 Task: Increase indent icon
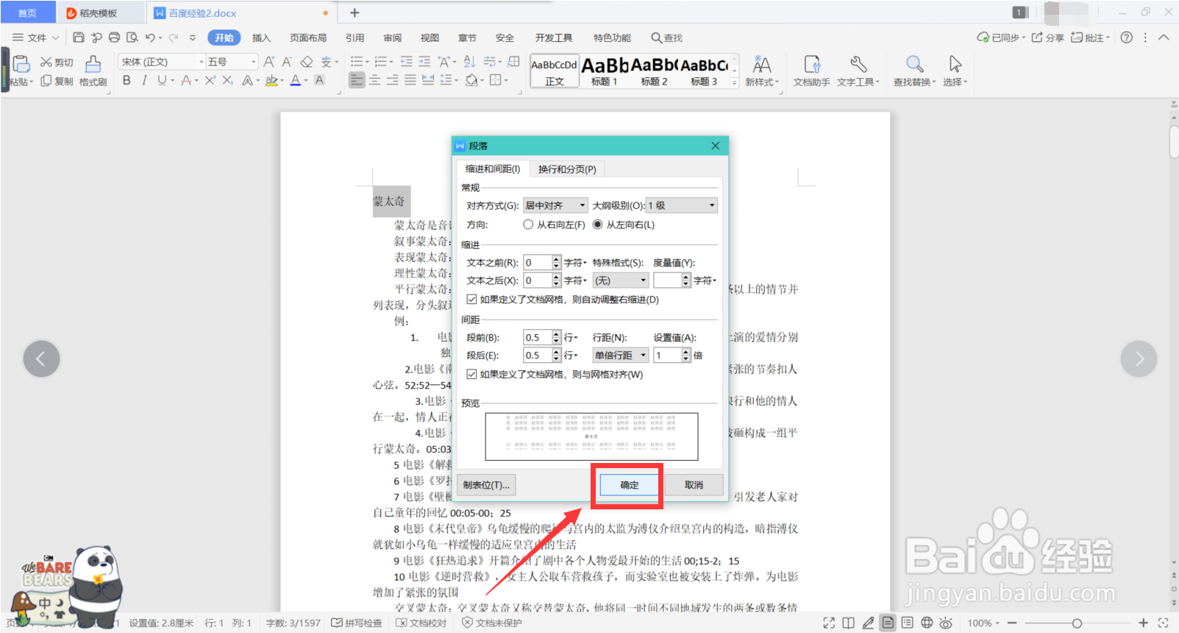424,62
